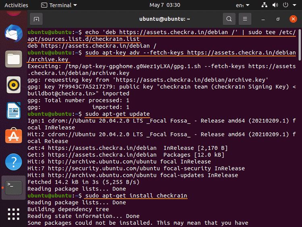Maximize the terminal window
The image size is (302, 227).
tap(278, 19)
